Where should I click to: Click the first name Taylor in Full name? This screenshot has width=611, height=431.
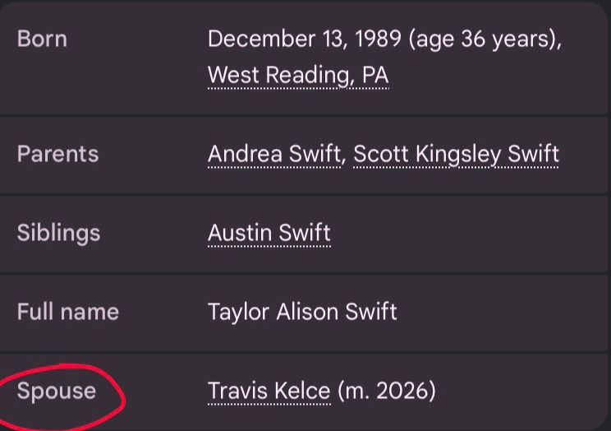click(x=238, y=313)
